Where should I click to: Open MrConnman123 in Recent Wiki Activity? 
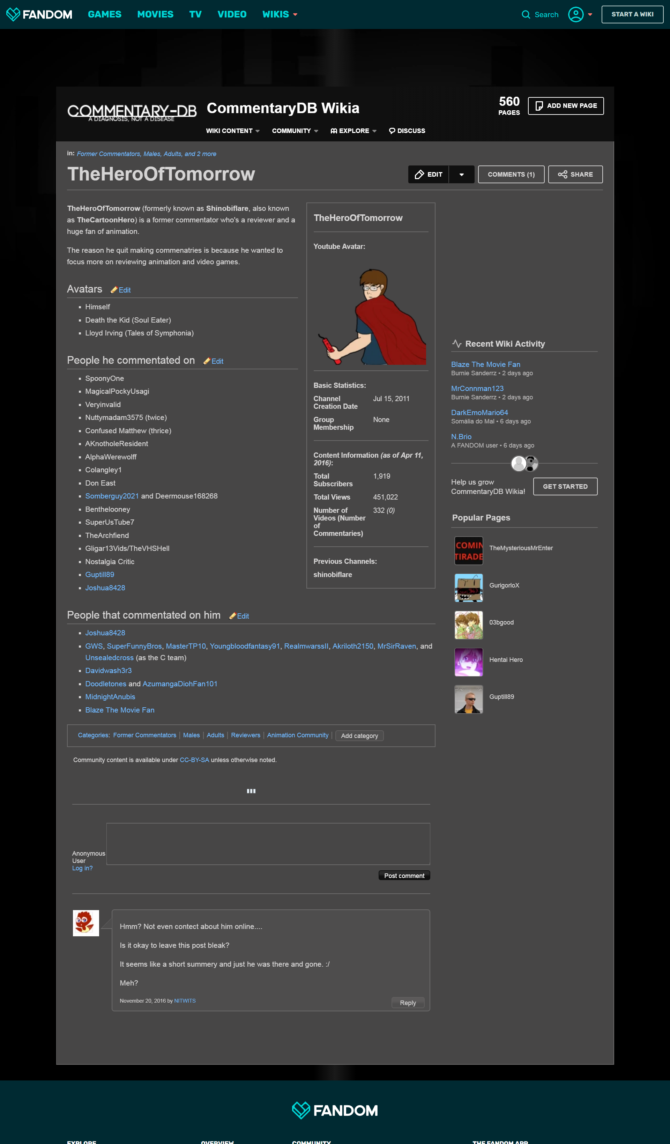click(x=477, y=389)
